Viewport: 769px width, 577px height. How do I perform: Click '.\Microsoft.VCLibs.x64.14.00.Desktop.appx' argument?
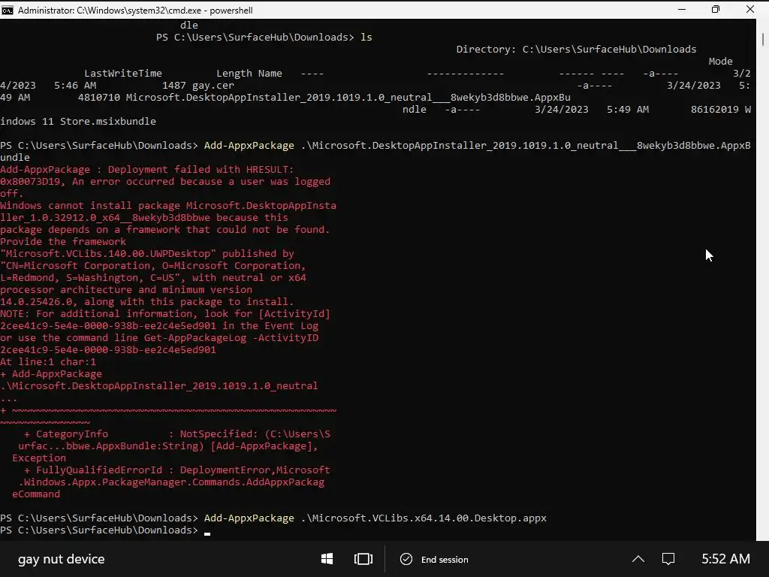tap(424, 518)
